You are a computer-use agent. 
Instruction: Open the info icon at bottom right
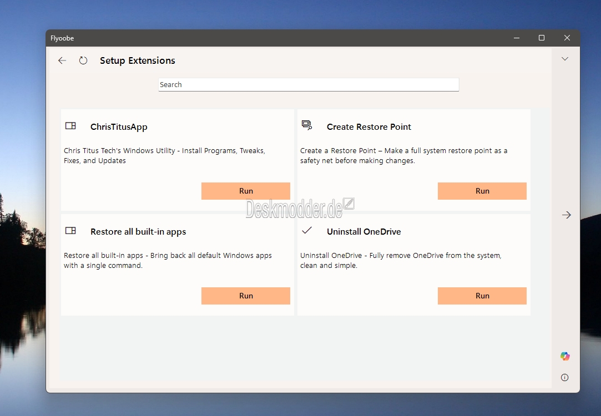coord(564,377)
